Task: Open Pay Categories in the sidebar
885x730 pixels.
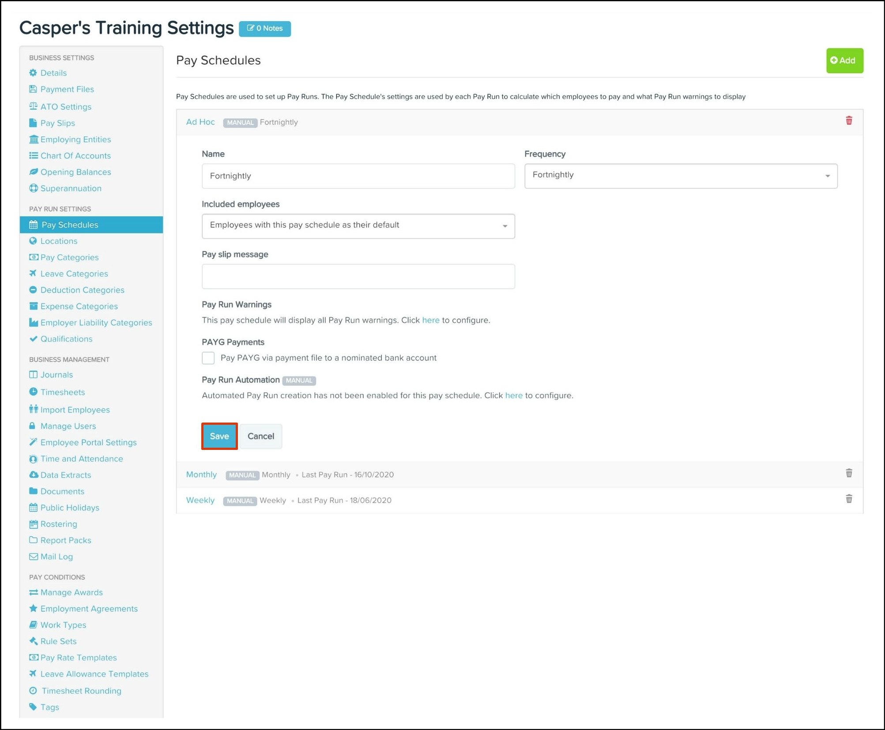Action: 69,257
